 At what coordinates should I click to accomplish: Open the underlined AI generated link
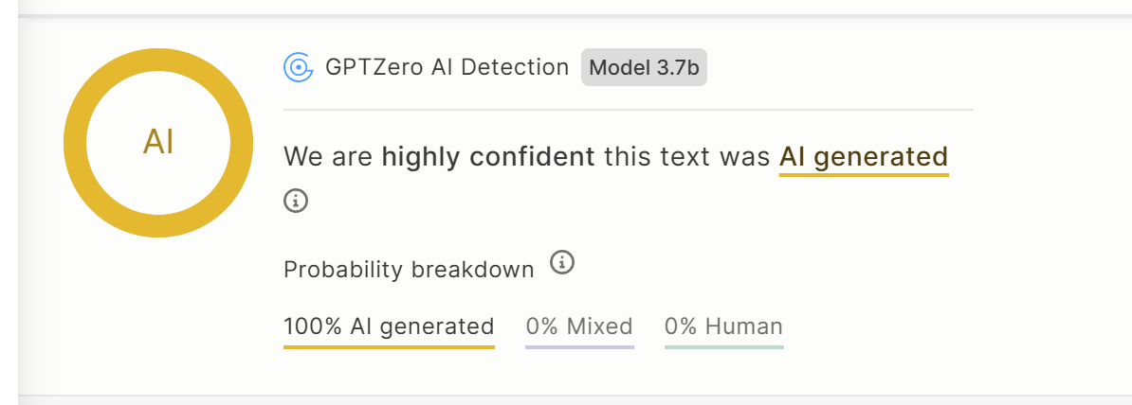(864, 156)
